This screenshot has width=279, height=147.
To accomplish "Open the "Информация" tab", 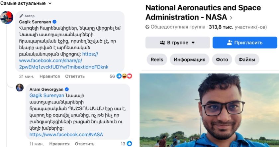I will (189, 60).
